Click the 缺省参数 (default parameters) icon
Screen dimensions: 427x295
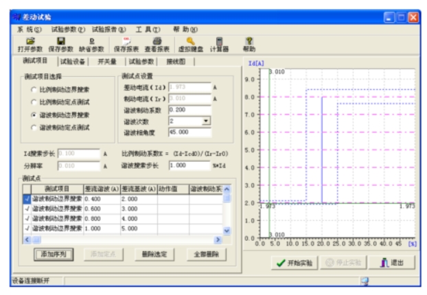[91, 42]
